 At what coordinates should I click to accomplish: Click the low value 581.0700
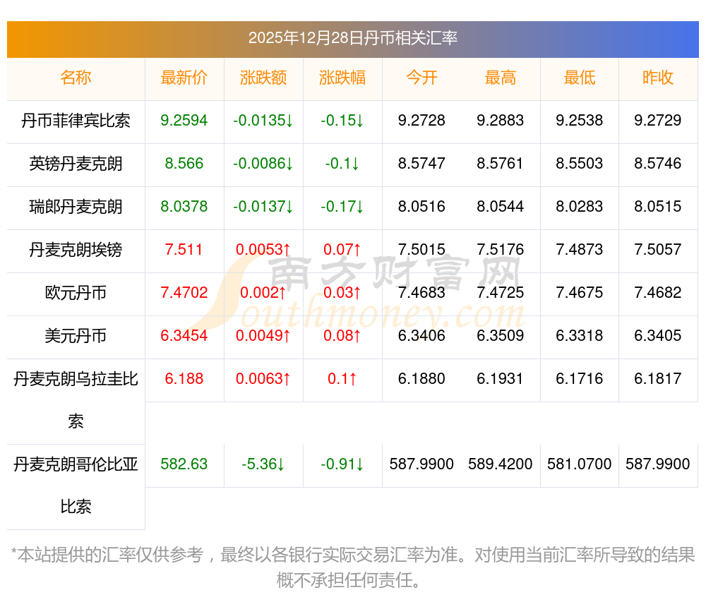pyautogui.click(x=580, y=464)
